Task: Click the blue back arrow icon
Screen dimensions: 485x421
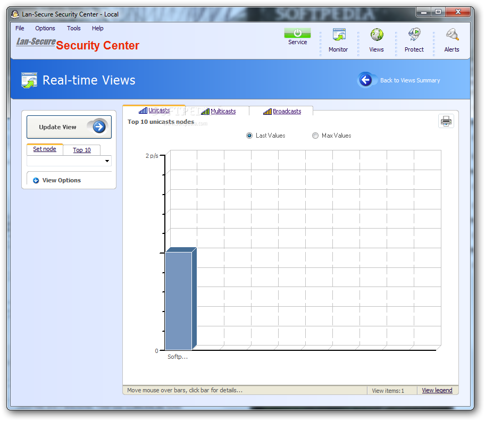Action: [365, 80]
